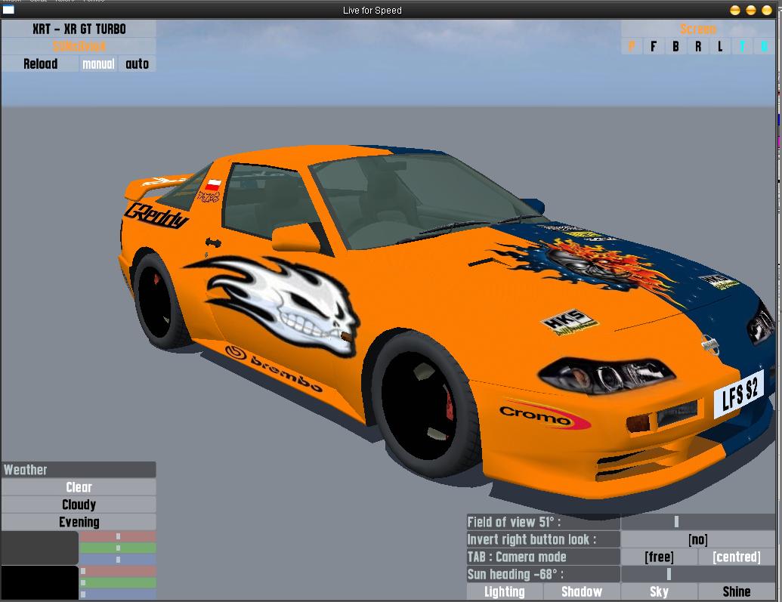
Task: Adjust the lower green colour slider
Action: (118, 582)
